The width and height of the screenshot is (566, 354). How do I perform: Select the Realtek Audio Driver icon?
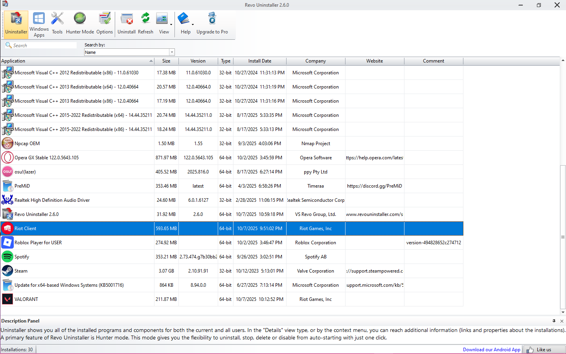pos(7,200)
